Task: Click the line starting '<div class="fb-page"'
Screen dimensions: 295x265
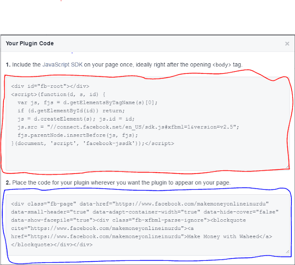Action: pos(140,204)
